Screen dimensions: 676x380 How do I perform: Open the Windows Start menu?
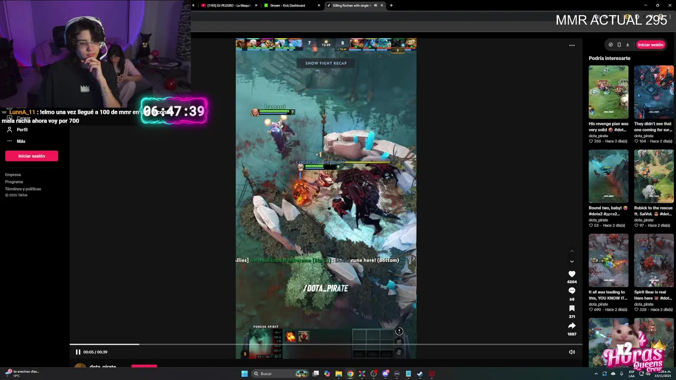pyautogui.click(x=245, y=374)
